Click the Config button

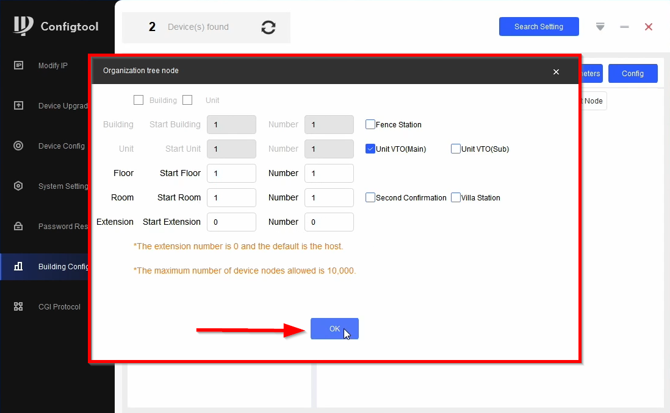pos(633,73)
